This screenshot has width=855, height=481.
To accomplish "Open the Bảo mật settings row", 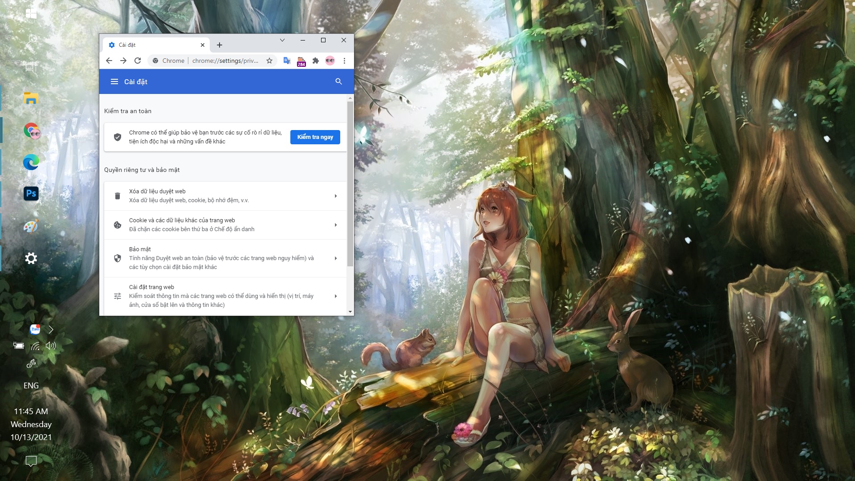I will click(225, 258).
